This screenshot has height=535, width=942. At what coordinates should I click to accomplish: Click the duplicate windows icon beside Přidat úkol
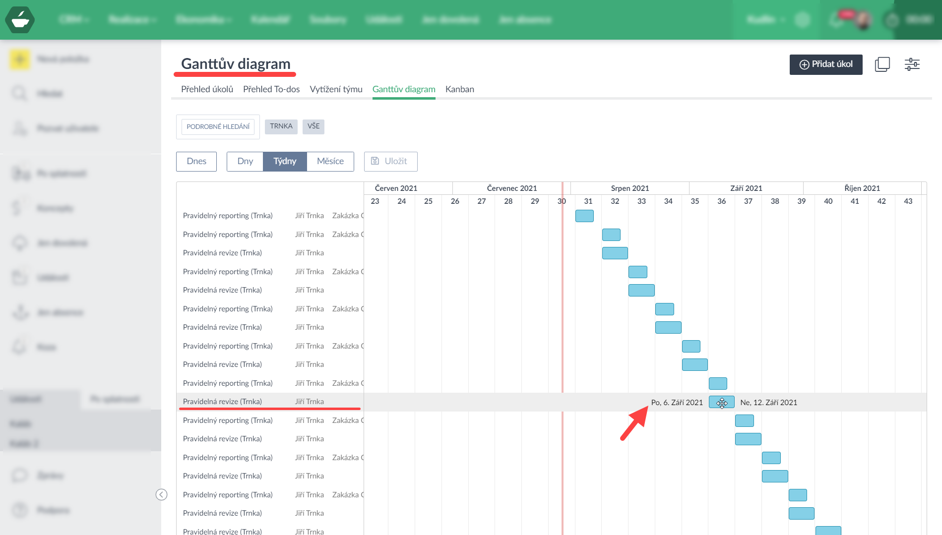(882, 64)
